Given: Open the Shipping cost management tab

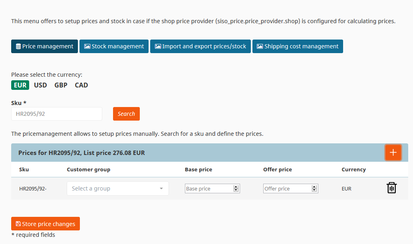Looking at the screenshot, I should click(x=298, y=46).
